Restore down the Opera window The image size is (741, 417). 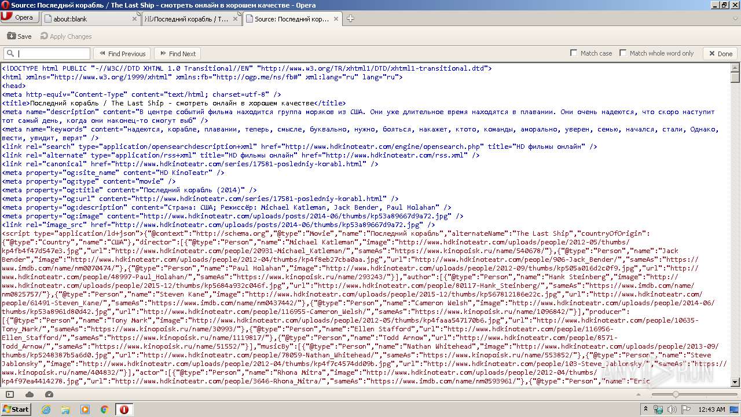[725, 5]
